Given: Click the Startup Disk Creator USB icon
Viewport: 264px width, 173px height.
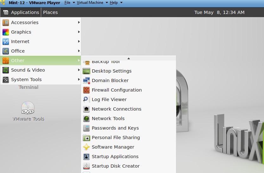Looking at the screenshot, I should [x=86, y=166].
